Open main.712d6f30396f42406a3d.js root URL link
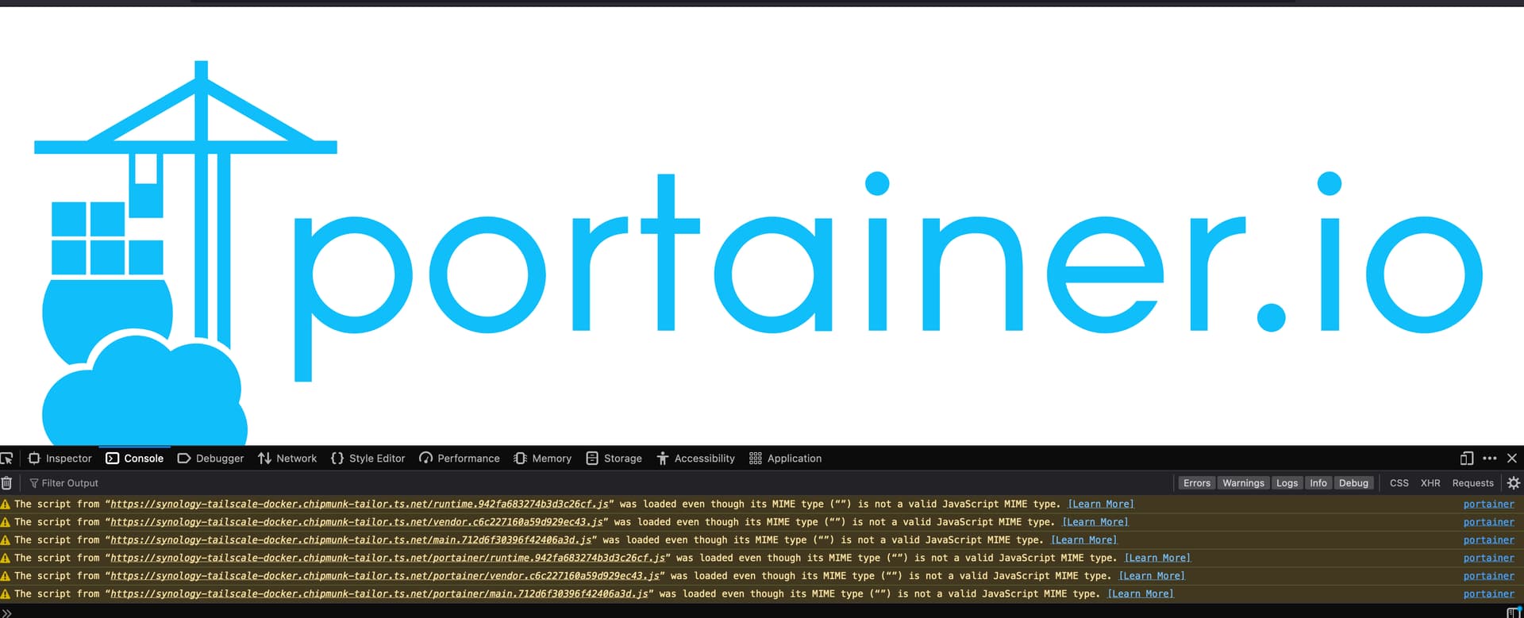 click(x=351, y=540)
